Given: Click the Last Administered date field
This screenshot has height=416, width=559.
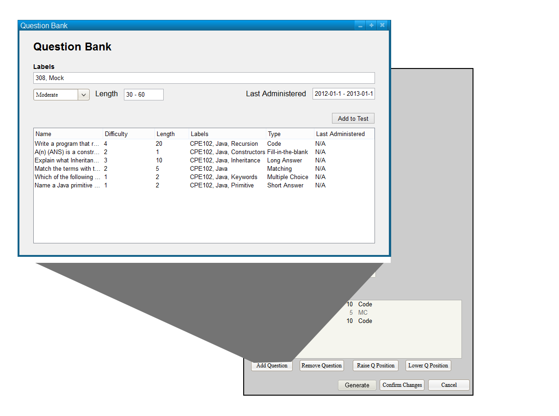Looking at the screenshot, I should 344,94.
